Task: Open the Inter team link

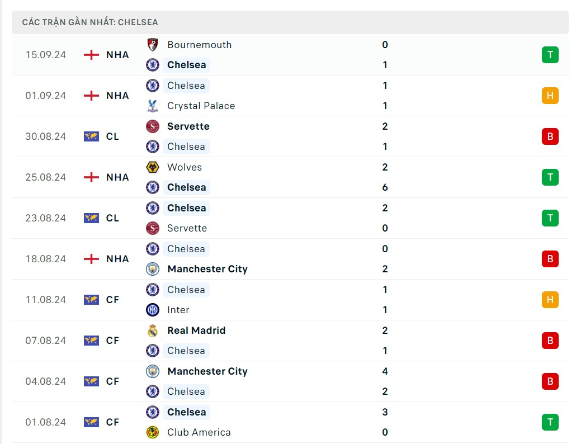Action: point(178,310)
